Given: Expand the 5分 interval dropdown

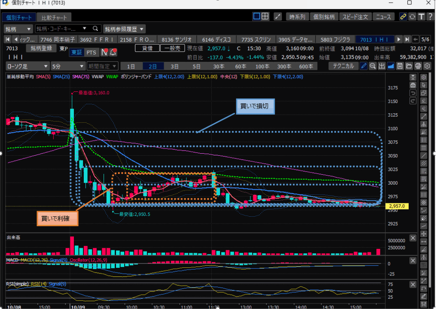Looking at the screenshot, I should click(67, 66).
